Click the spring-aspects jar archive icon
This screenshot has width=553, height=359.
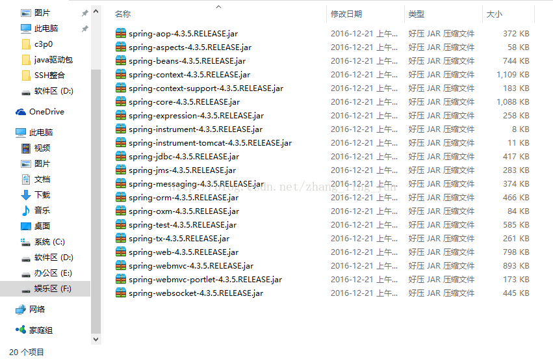point(121,47)
